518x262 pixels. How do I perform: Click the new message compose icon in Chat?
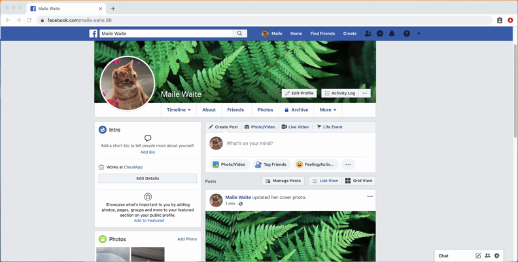coord(478,255)
